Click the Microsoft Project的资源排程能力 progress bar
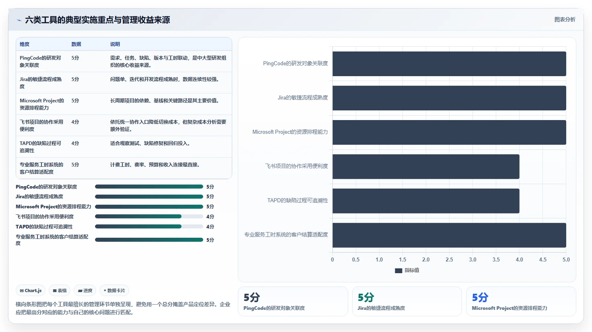 click(149, 207)
